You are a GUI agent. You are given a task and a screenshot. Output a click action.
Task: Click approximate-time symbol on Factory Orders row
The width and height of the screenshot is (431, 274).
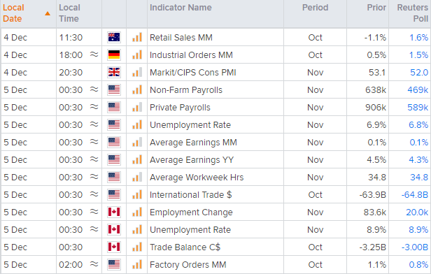click(x=94, y=264)
